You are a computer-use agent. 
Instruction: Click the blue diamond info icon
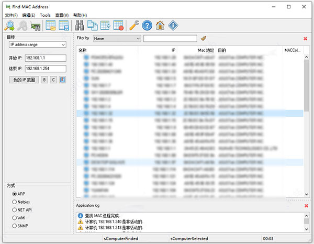(x=173, y=26)
